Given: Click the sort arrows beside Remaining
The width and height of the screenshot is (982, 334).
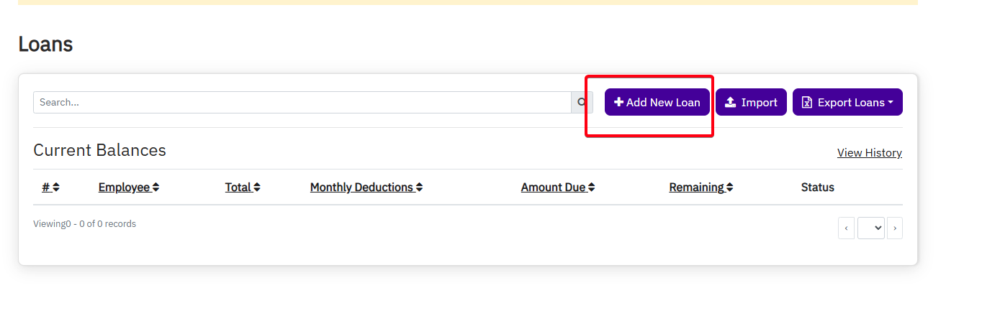Looking at the screenshot, I should tap(729, 187).
